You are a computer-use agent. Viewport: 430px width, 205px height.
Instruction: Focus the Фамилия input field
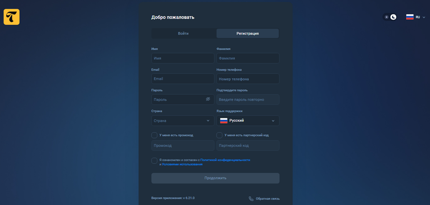tap(248, 58)
